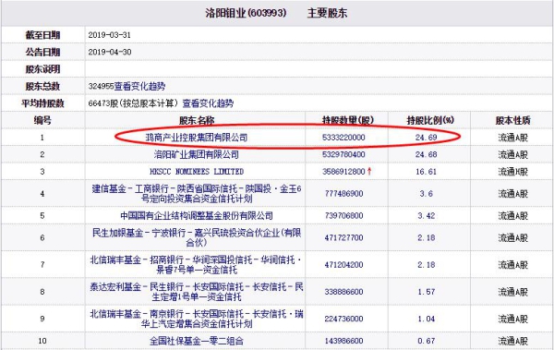Click the 股东总数 row label
This screenshot has height=350, width=554.
coord(42,86)
